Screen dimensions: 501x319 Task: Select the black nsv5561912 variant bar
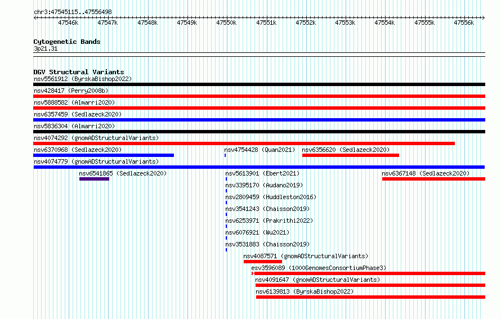tap(259, 84)
